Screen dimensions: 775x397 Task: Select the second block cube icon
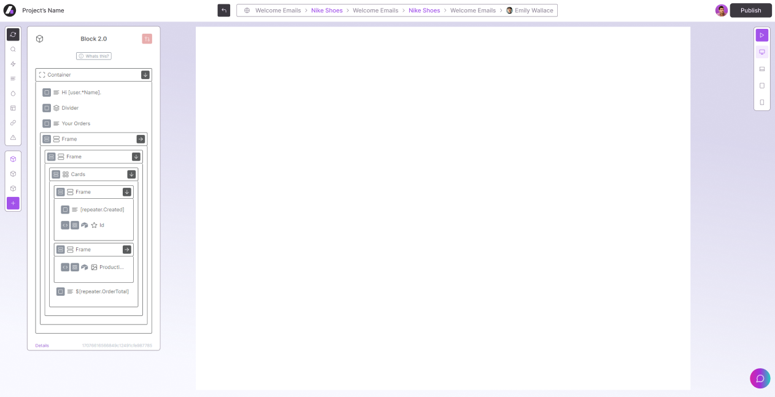click(13, 174)
